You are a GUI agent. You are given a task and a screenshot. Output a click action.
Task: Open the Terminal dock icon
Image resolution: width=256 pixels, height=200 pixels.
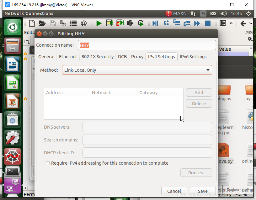[13, 172]
